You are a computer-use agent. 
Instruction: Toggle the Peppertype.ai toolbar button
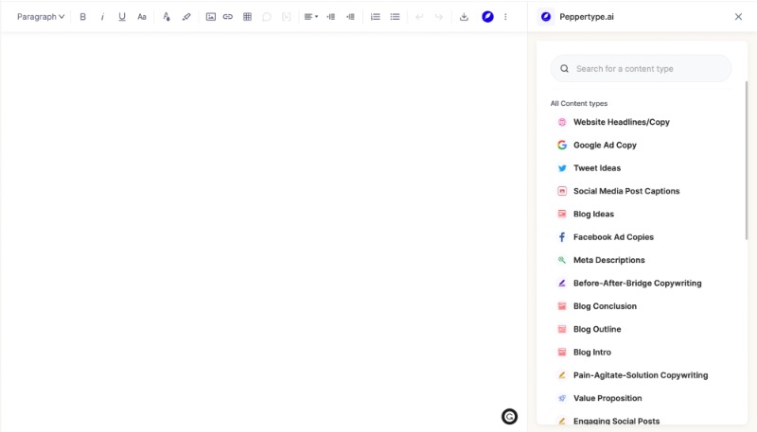click(x=487, y=17)
